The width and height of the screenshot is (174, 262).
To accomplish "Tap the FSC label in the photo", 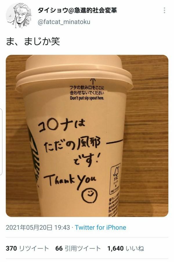I will [x=115, y=179].
